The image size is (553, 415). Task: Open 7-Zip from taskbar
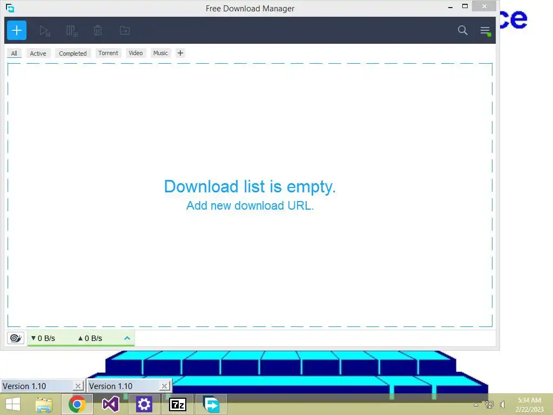coord(177,404)
